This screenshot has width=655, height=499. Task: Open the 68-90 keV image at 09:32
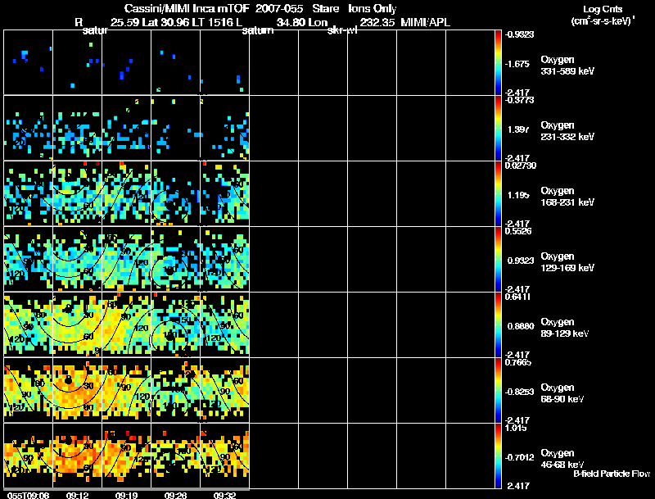(224, 390)
